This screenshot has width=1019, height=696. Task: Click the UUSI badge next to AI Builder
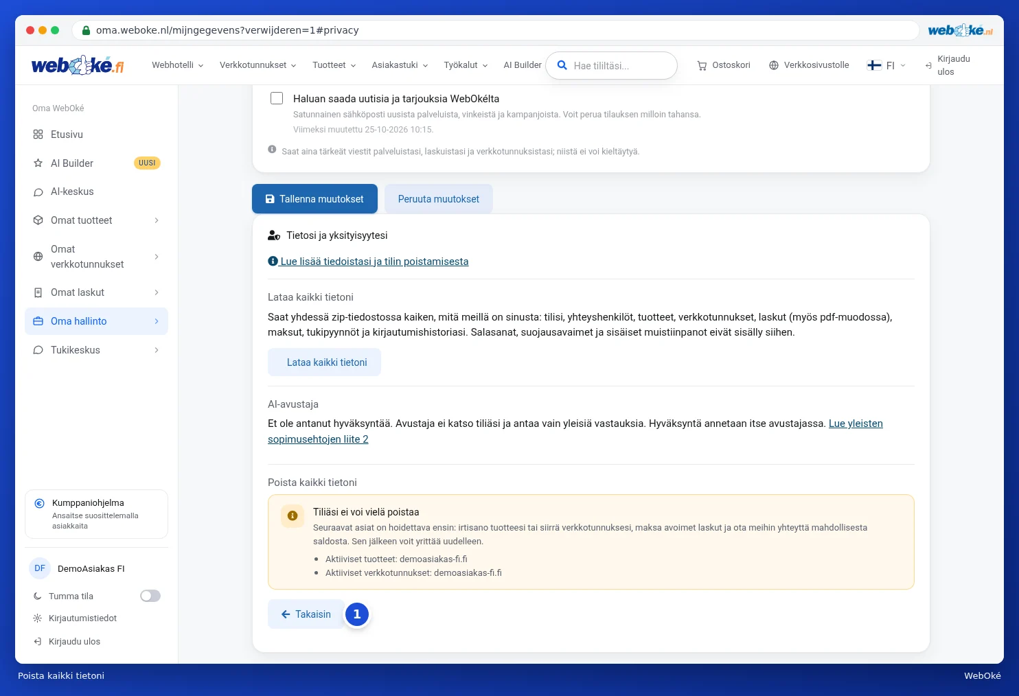[147, 163]
